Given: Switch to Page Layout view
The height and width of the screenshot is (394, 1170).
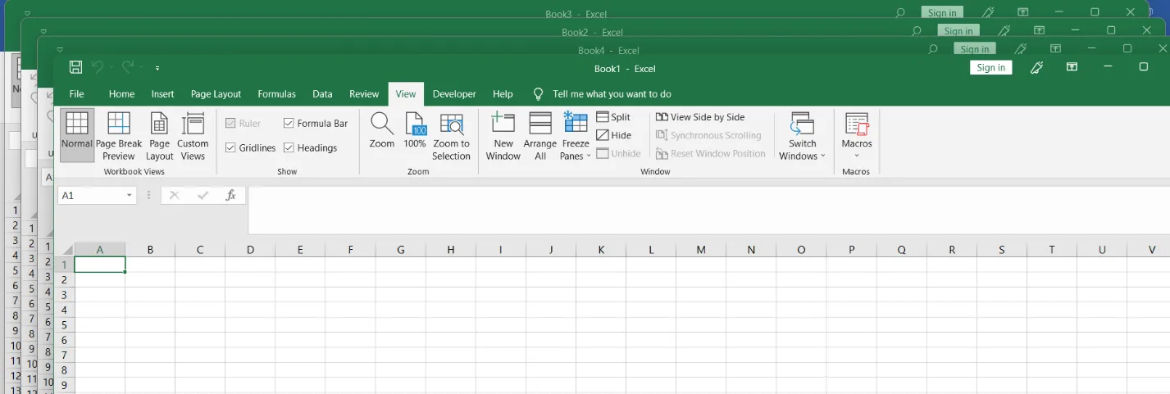Looking at the screenshot, I should (159, 135).
